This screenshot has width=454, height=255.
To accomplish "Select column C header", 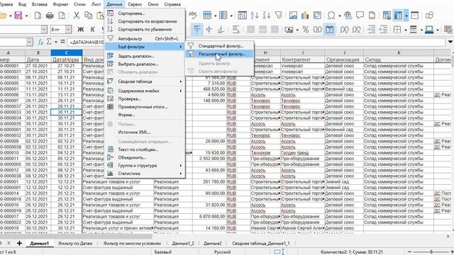I will [66, 52].
